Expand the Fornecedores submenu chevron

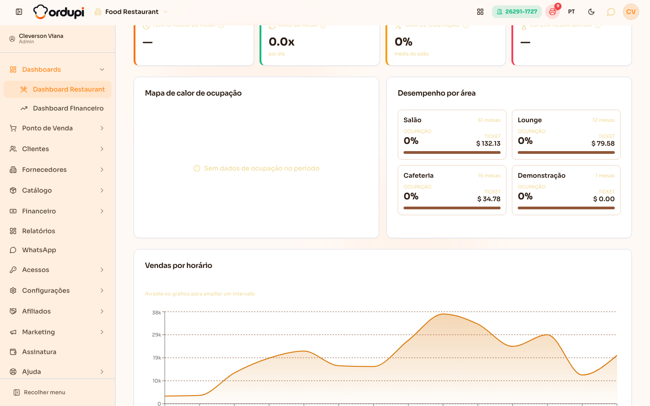tap(102, 170)
